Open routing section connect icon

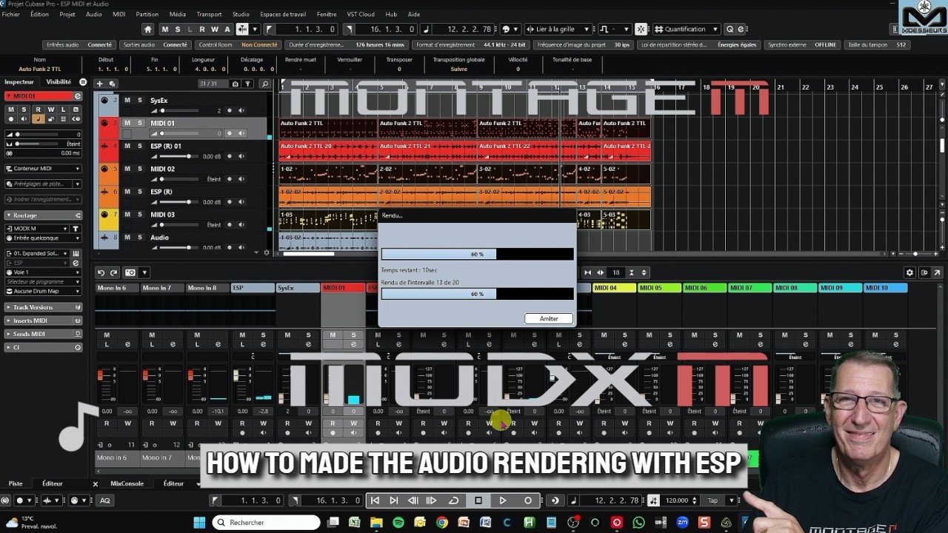[x=77, y=215]
